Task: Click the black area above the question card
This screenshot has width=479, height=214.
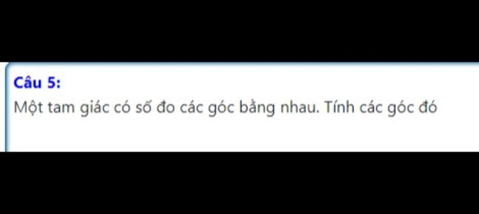Action: [x=239, y=30]
